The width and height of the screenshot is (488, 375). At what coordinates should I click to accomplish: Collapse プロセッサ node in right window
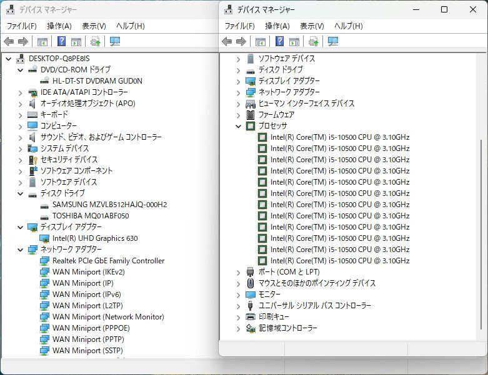click(x=239, y=126)
